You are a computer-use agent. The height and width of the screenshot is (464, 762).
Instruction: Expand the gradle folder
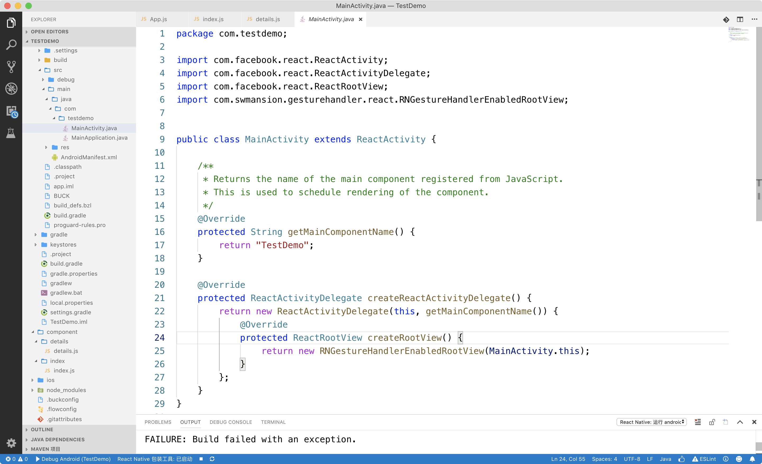(79, 235)
